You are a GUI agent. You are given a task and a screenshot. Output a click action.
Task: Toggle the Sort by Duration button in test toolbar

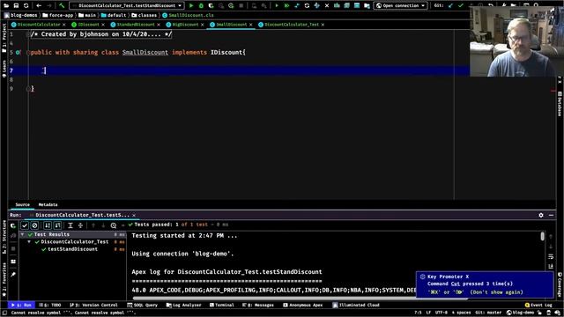[57, 225]
